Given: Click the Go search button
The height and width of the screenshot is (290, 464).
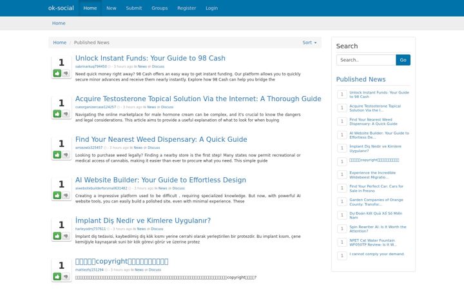Looking at the screenshot, I should tap(403, 60).
